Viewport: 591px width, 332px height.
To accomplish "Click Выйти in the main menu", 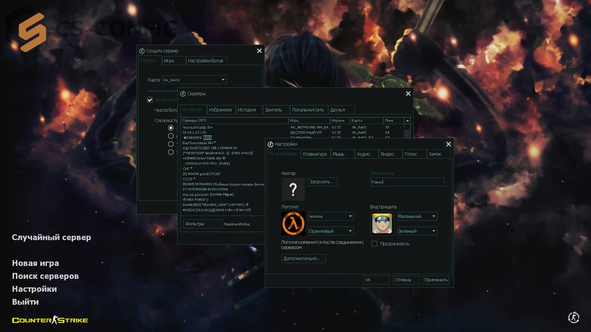I will point(25,302).
